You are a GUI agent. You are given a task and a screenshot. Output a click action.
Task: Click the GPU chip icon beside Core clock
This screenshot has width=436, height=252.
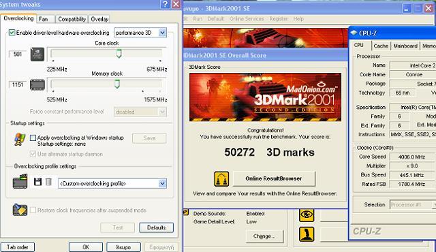37,54
